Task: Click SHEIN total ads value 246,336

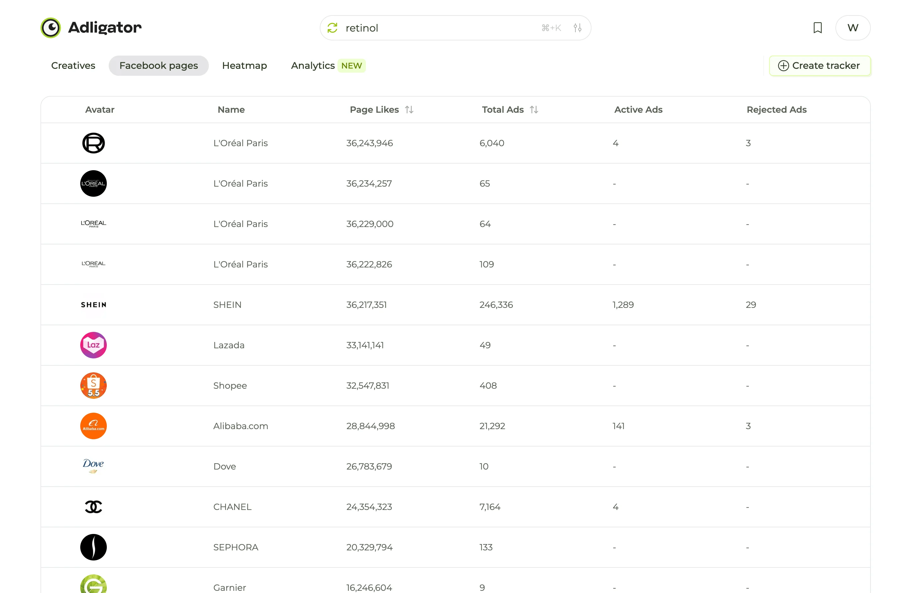Action: coord(496,304)
